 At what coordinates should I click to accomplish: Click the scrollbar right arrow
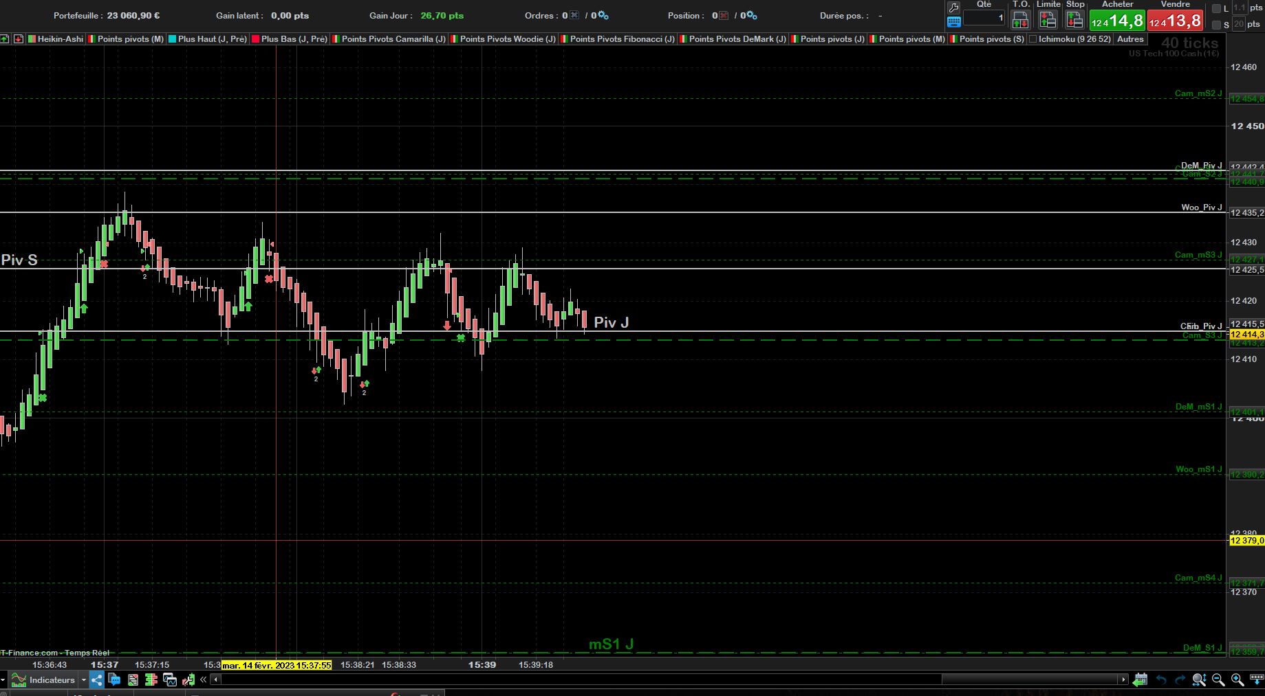pos(1123,680)
